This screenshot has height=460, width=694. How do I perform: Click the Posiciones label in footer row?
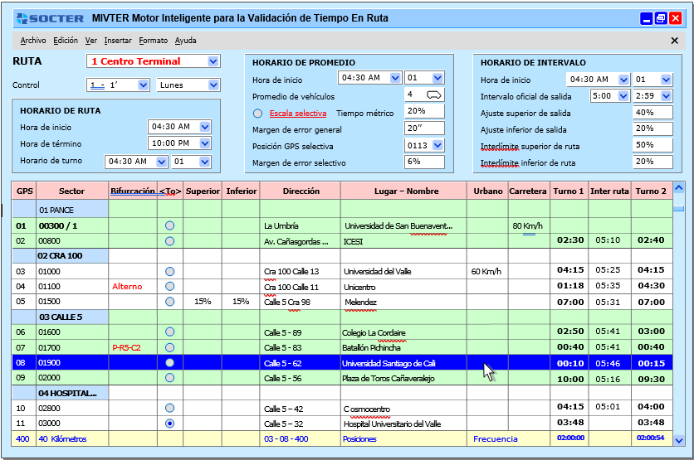(x=359, y=438)
